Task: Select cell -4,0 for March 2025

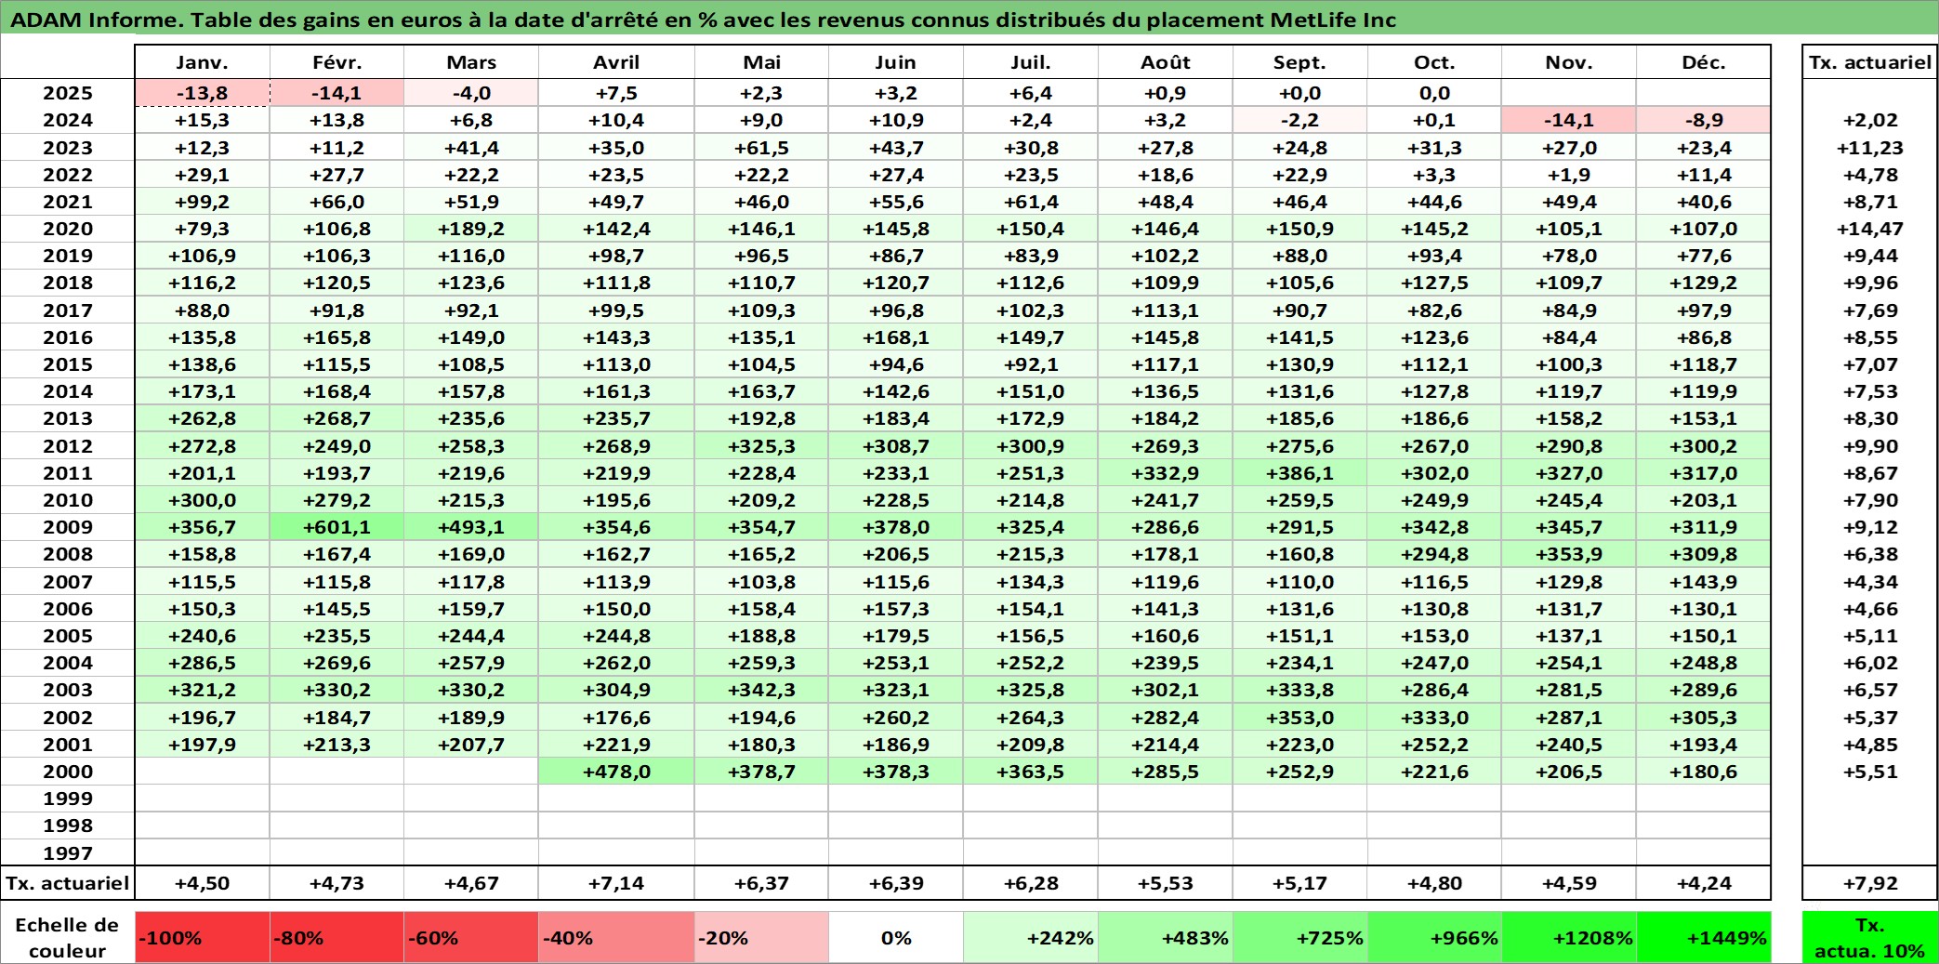Action: [471, 93]
